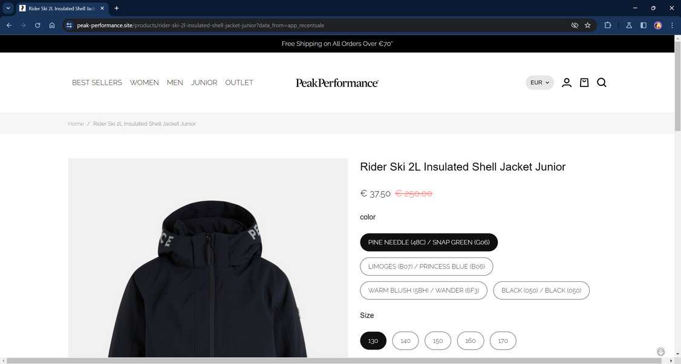Select size 140
The image size is (681, 364).
(405, 340)
